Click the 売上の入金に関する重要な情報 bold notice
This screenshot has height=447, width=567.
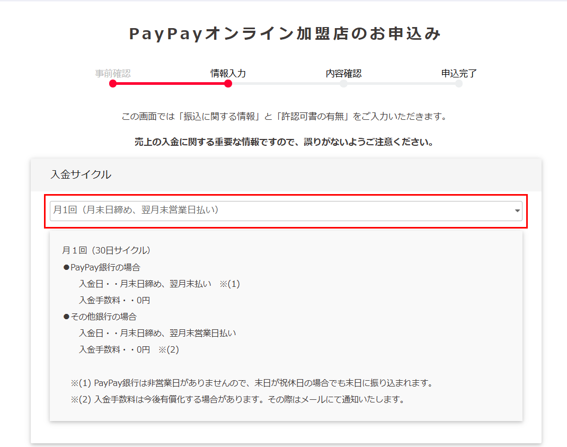pyautogui.click(x=284, y=142)
